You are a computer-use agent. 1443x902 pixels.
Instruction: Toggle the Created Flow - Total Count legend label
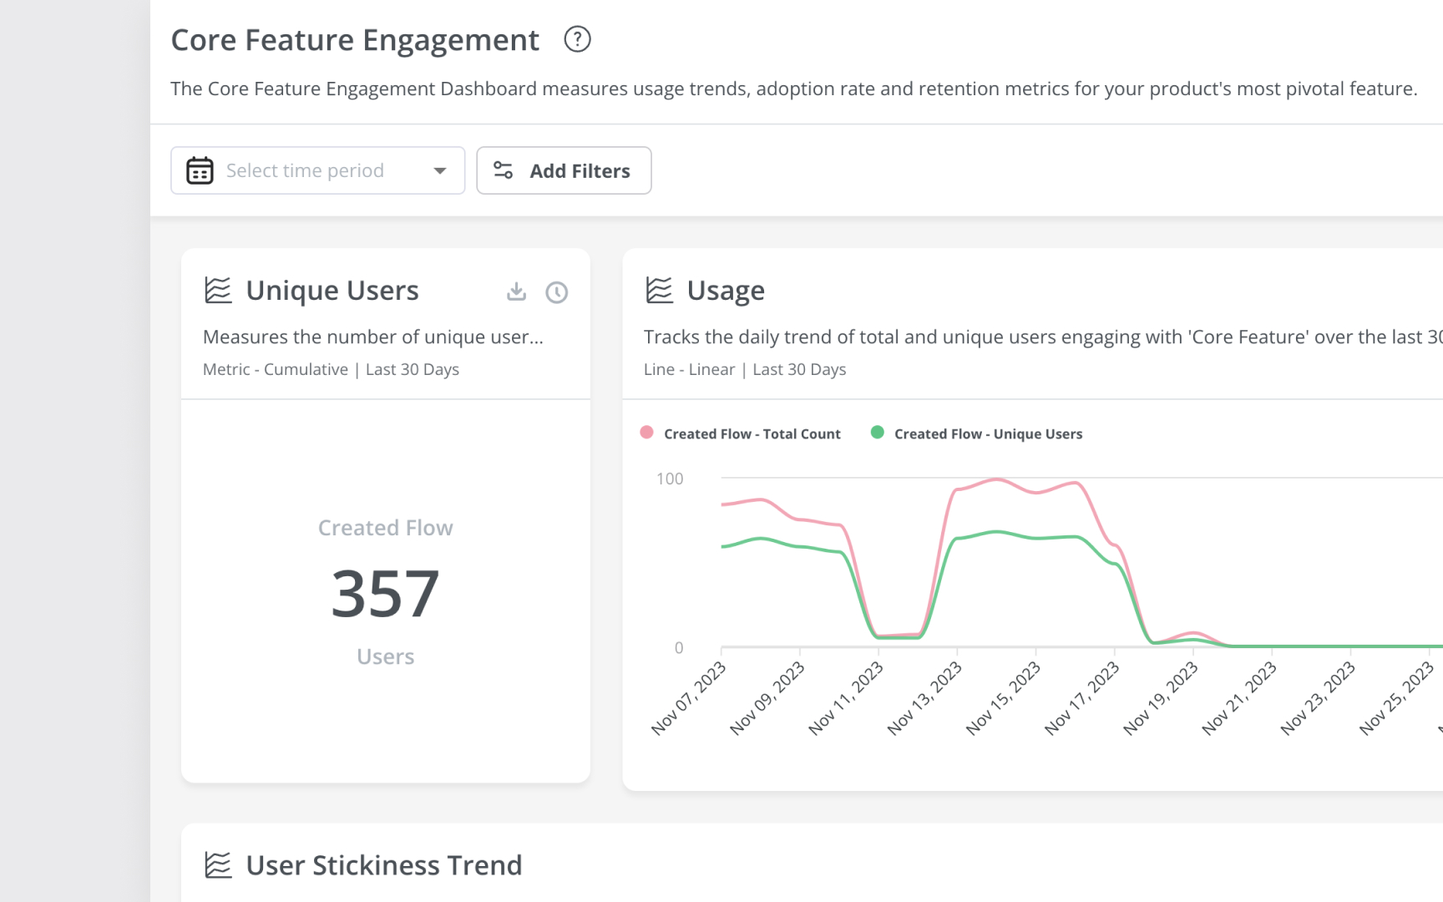coord(752,433)
